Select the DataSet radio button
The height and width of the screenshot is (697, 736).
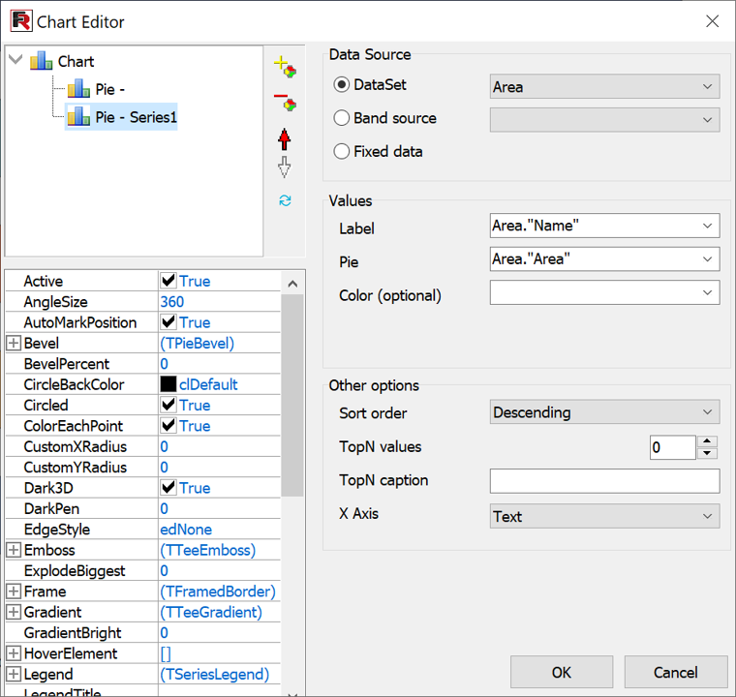pyautogui.click(x=342, y=85)
